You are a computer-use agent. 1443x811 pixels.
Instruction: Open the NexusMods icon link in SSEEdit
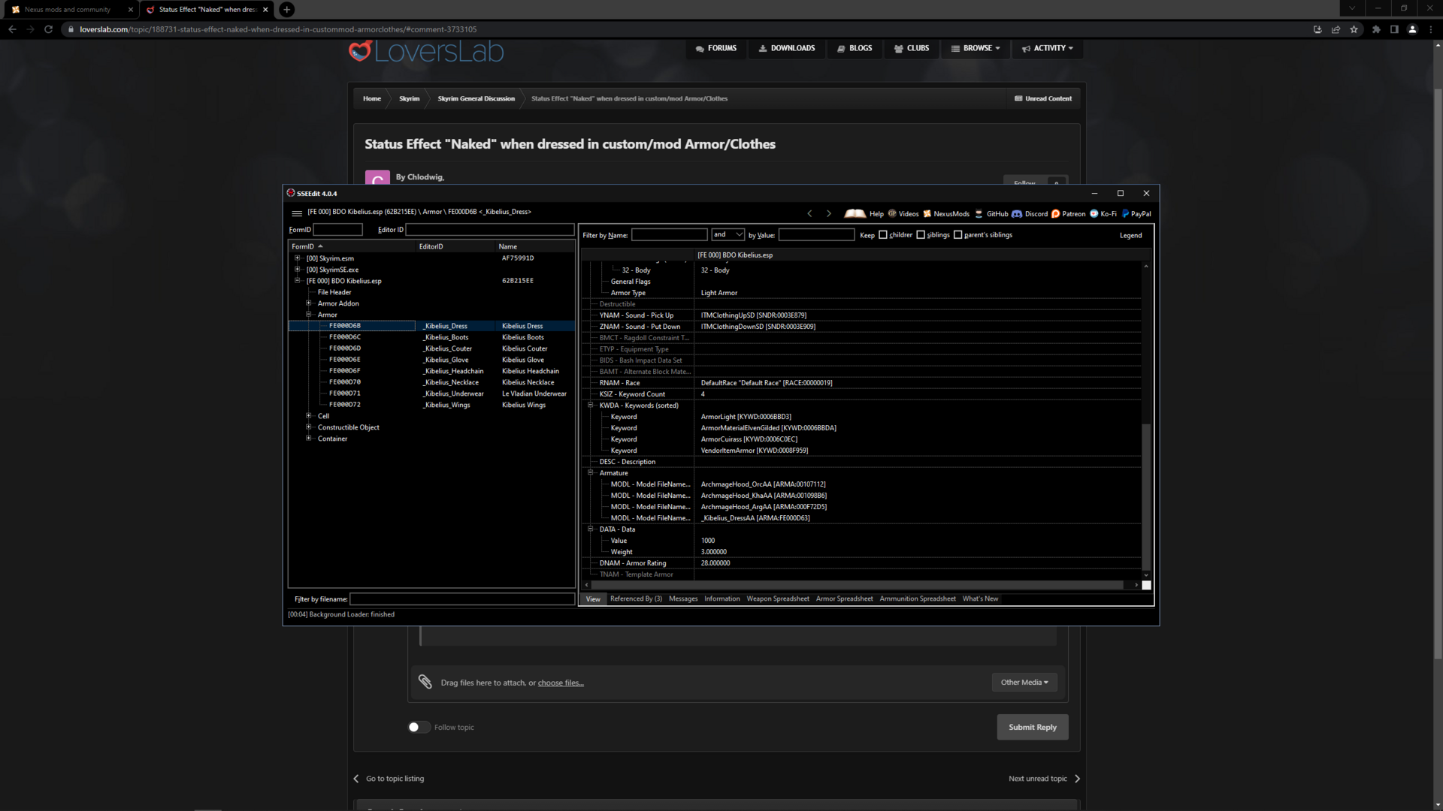(x=927, y=214)
